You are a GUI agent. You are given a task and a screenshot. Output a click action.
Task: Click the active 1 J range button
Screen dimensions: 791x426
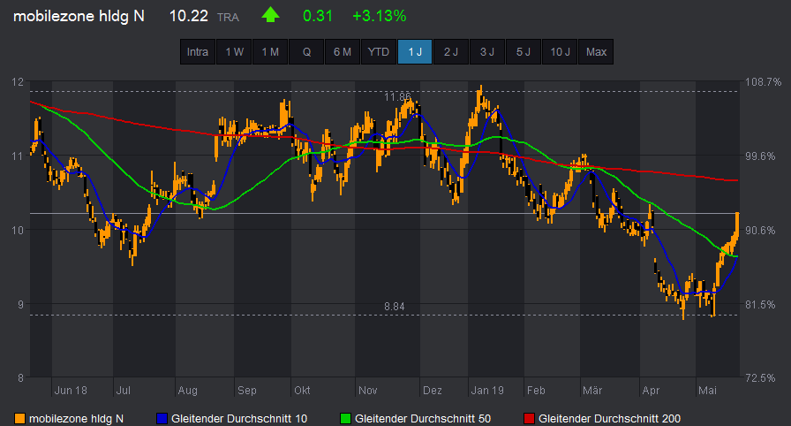point(415,52)
